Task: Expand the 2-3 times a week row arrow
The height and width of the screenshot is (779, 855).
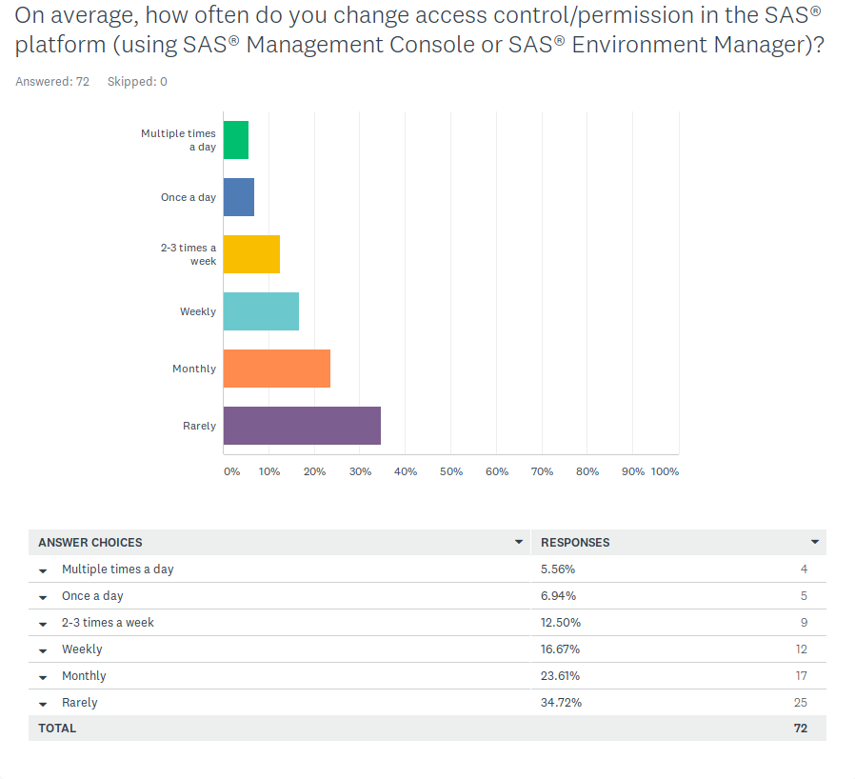Action: [43, 624]
